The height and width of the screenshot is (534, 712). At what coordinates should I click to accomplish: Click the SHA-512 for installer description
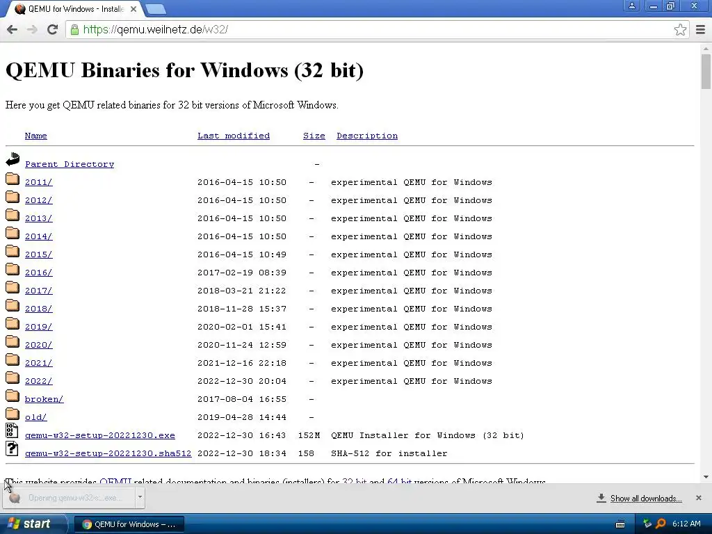pos(389,453)
